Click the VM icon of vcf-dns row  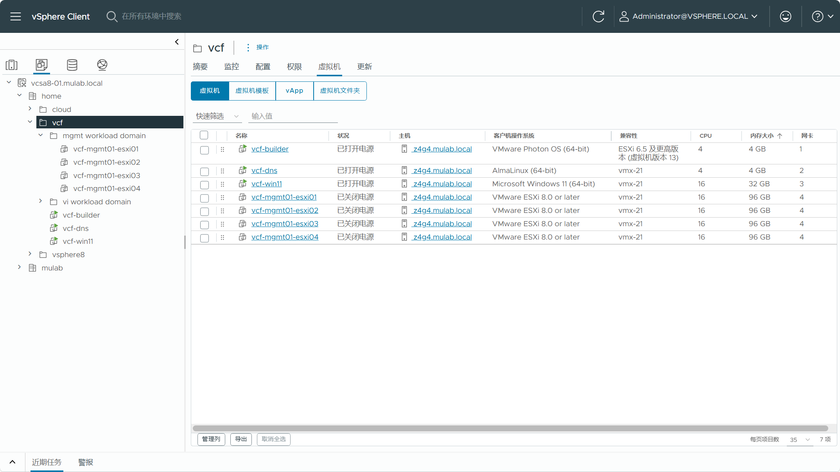[243, 170]
